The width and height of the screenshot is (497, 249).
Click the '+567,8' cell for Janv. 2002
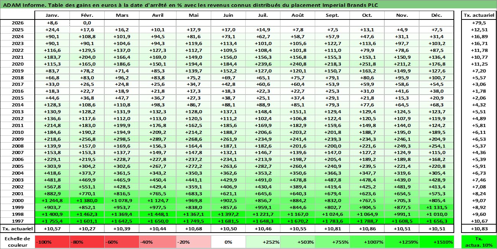pyautogui.click(x=52, y=187)
